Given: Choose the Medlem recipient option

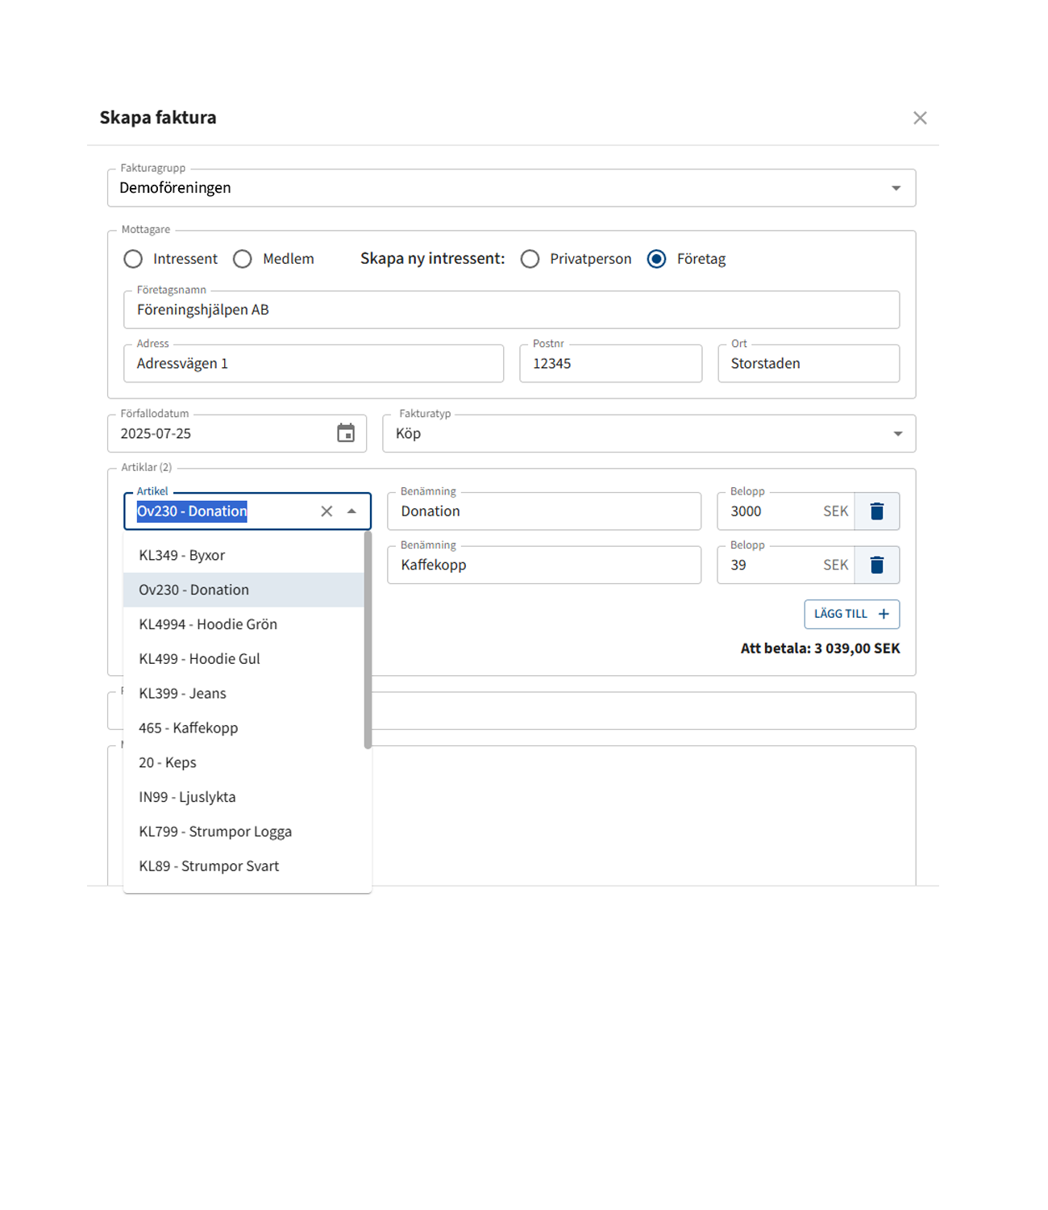Looking at the screenshot, I should click(x=243, y=259).
